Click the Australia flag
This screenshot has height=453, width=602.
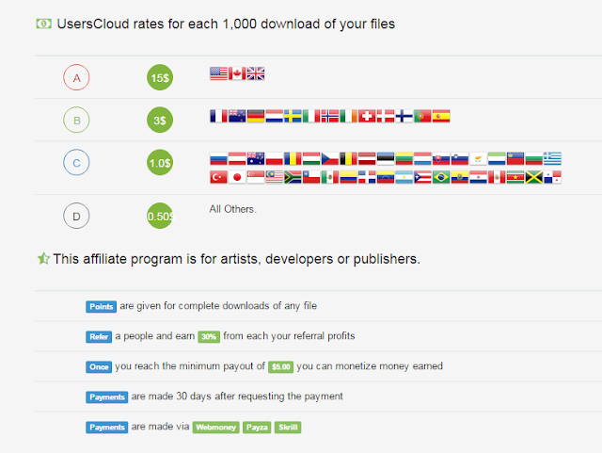[256, 158]
